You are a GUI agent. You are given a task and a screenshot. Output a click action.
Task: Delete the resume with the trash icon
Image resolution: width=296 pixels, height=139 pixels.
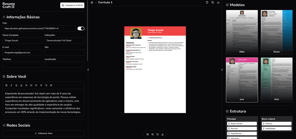[x=207, y=2]
